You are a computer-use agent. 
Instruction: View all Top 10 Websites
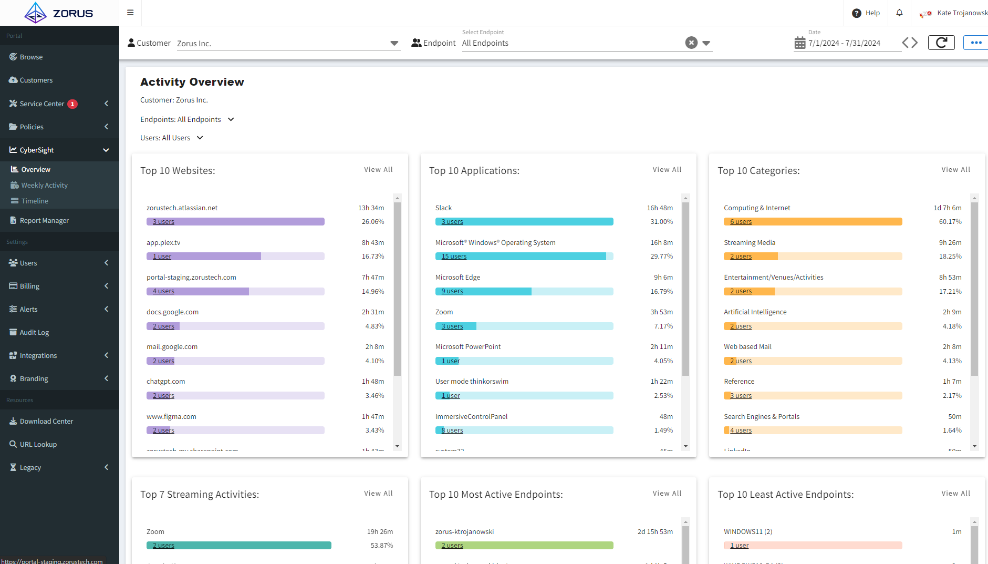[x=378, y=169]
